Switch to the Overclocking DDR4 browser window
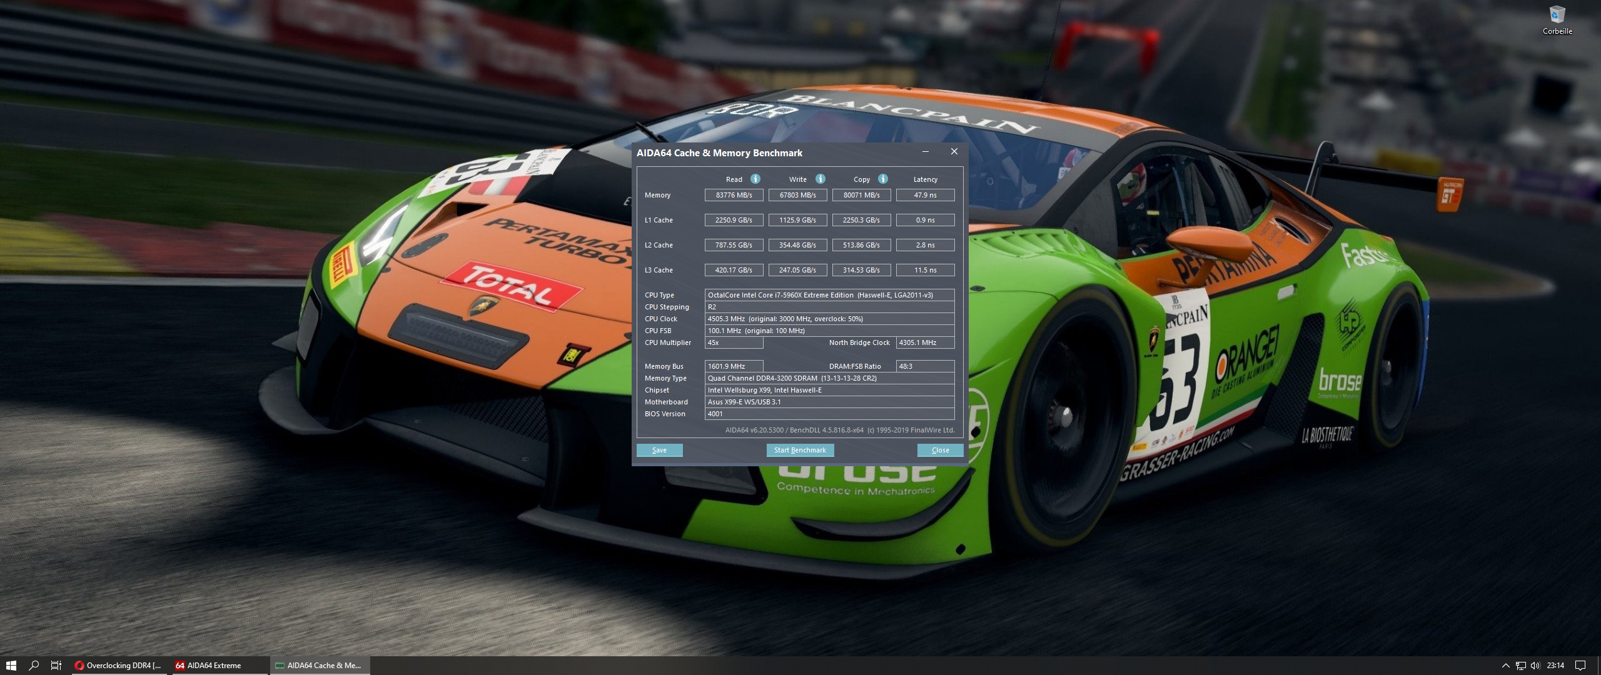 [119, 666]
